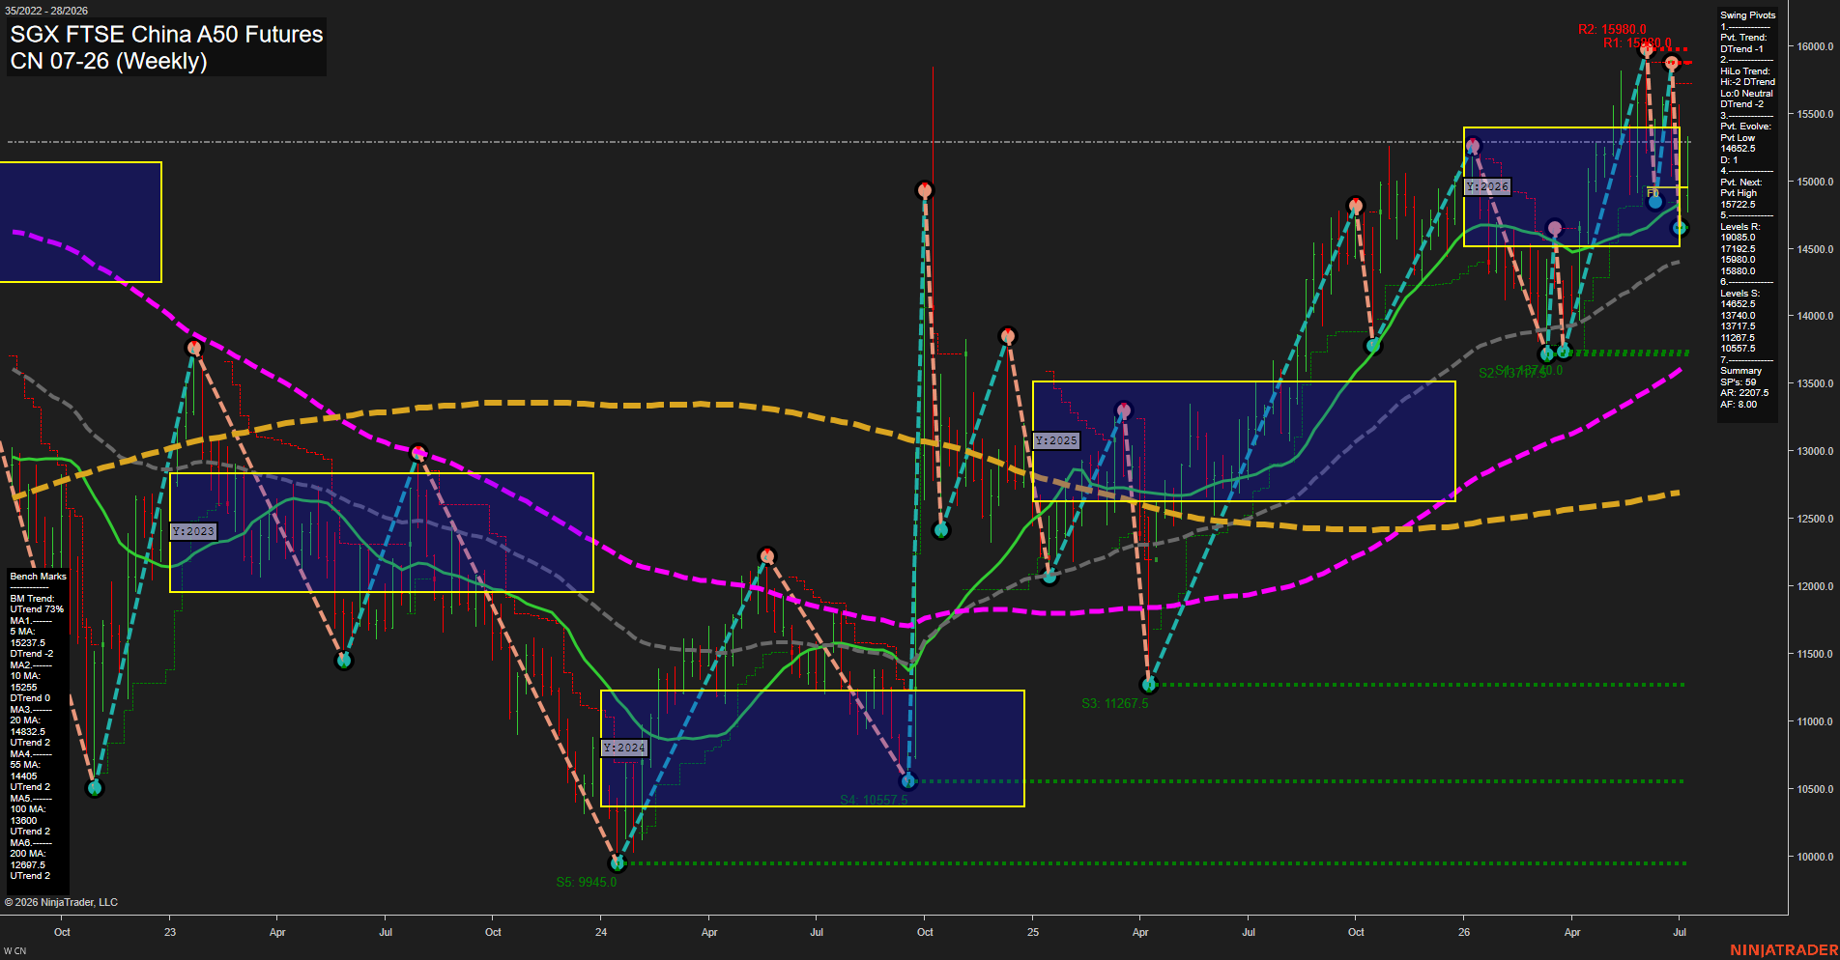This screenshot has width=1840, height=960.
Task: Select the pivot high marker atop the Oct 2024 spike
Action: click(925, 190)
